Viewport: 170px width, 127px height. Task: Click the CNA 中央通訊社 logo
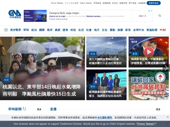(15, 14)
